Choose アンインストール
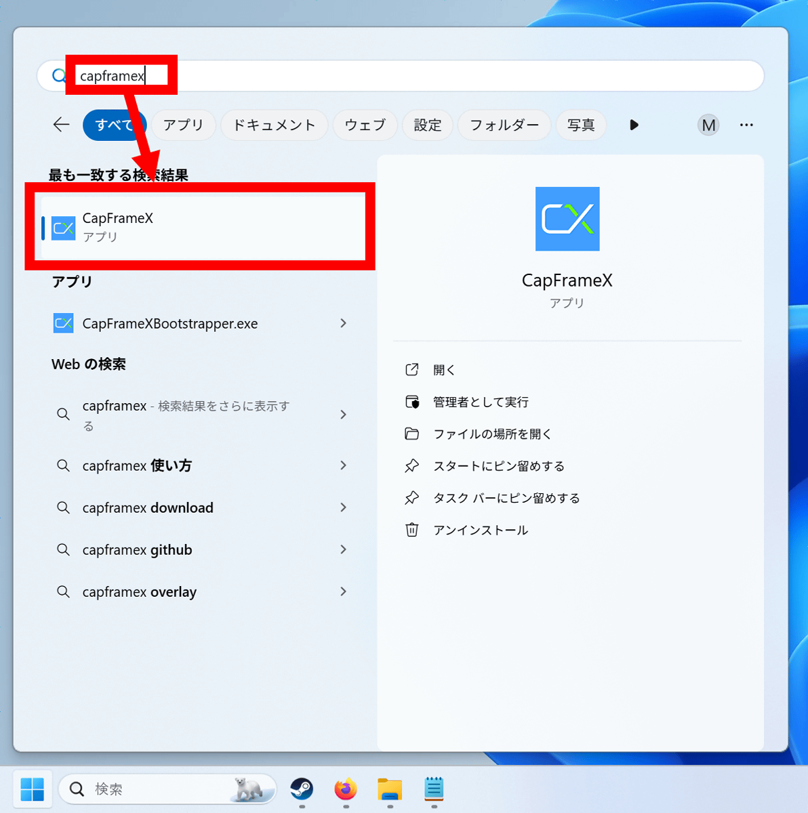Screen dimensions: 808x813 pyautogui.click(x=481, y=530)
